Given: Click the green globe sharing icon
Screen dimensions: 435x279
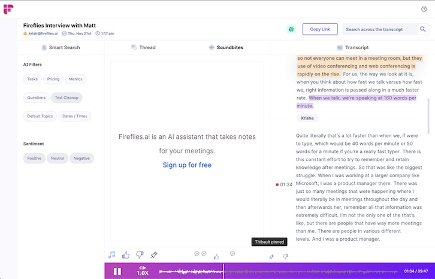Looking at the screenshot, I should coord(291,29).
